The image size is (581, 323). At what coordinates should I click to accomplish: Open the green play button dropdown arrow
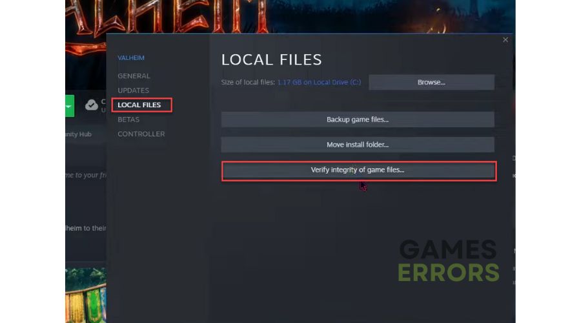[x=69, y=106]
